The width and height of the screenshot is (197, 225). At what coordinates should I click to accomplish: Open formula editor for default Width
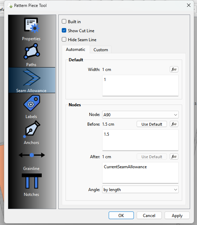point(174,70)
